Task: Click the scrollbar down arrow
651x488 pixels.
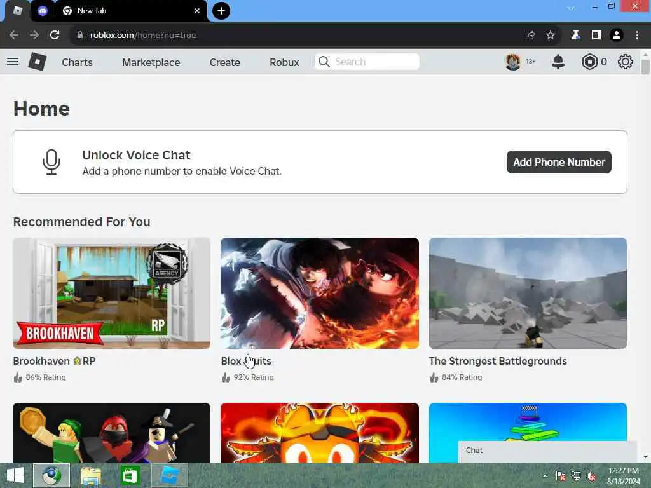Action: 645,456
